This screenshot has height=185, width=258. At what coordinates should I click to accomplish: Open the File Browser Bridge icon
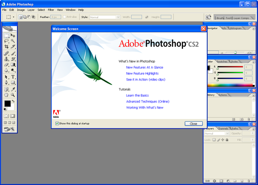(x=208, y=17)
